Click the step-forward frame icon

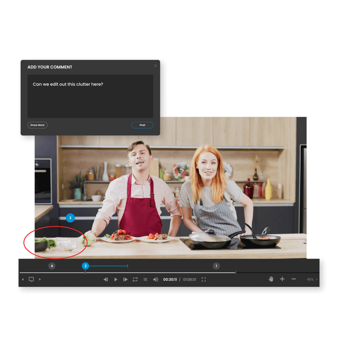click(x=125, y=279)
